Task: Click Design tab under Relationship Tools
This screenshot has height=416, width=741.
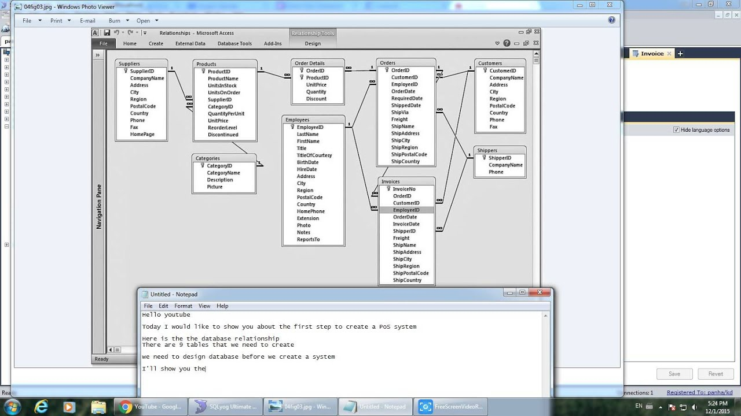Action: click(313, 43)
